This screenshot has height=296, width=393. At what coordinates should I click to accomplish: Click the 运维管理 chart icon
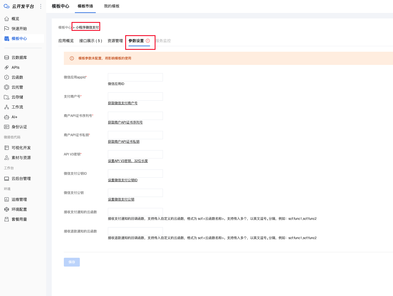click(7, 199)
